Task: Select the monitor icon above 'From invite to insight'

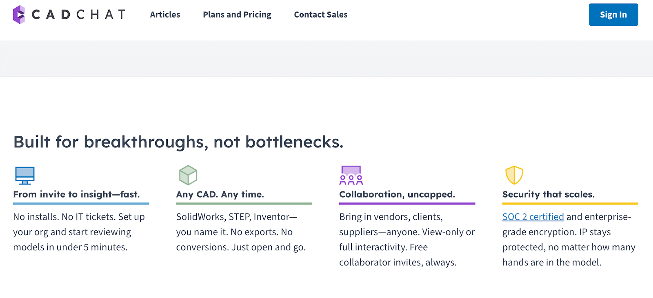Action: 24,176
